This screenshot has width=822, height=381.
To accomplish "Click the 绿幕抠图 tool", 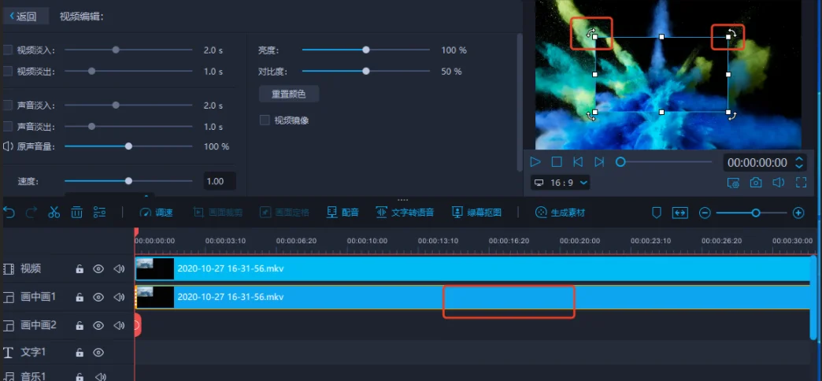I will 476,213.
